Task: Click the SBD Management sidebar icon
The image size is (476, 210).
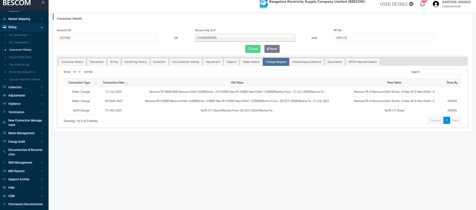Action: click(4, 163)
